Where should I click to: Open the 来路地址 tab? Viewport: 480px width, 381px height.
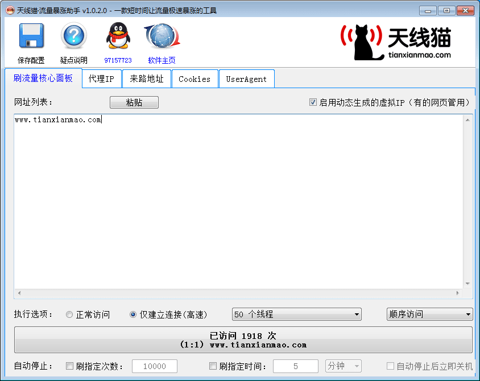tap(147, 79)
